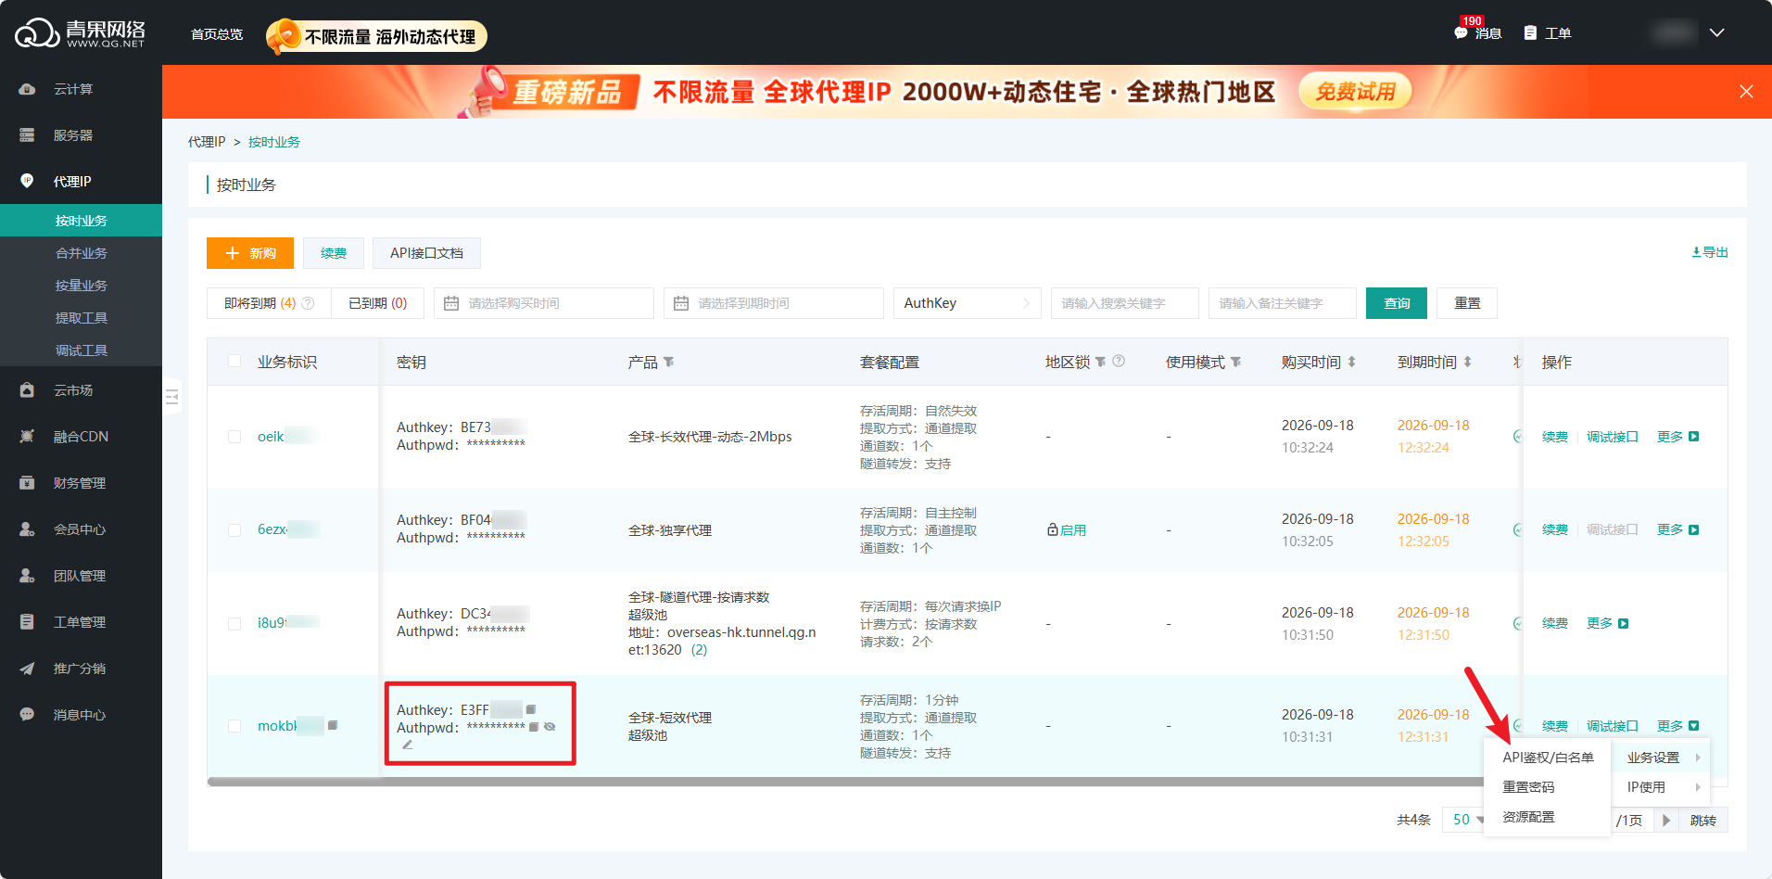Screen dimensions: 1772x879
Task: Open 合并业务 in the sidebar
Action: [x=81, y=253]
